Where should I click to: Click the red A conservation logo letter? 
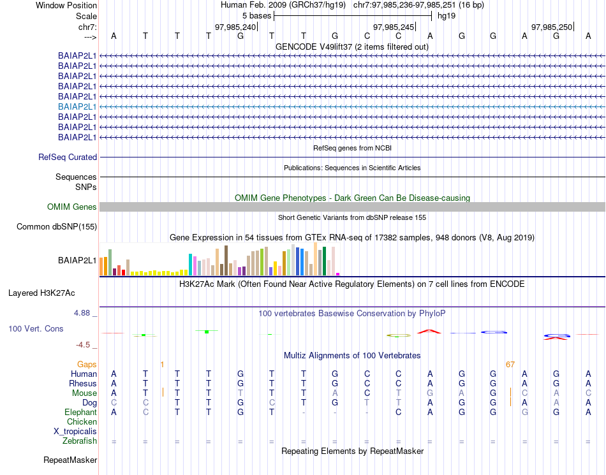point(429,332)
